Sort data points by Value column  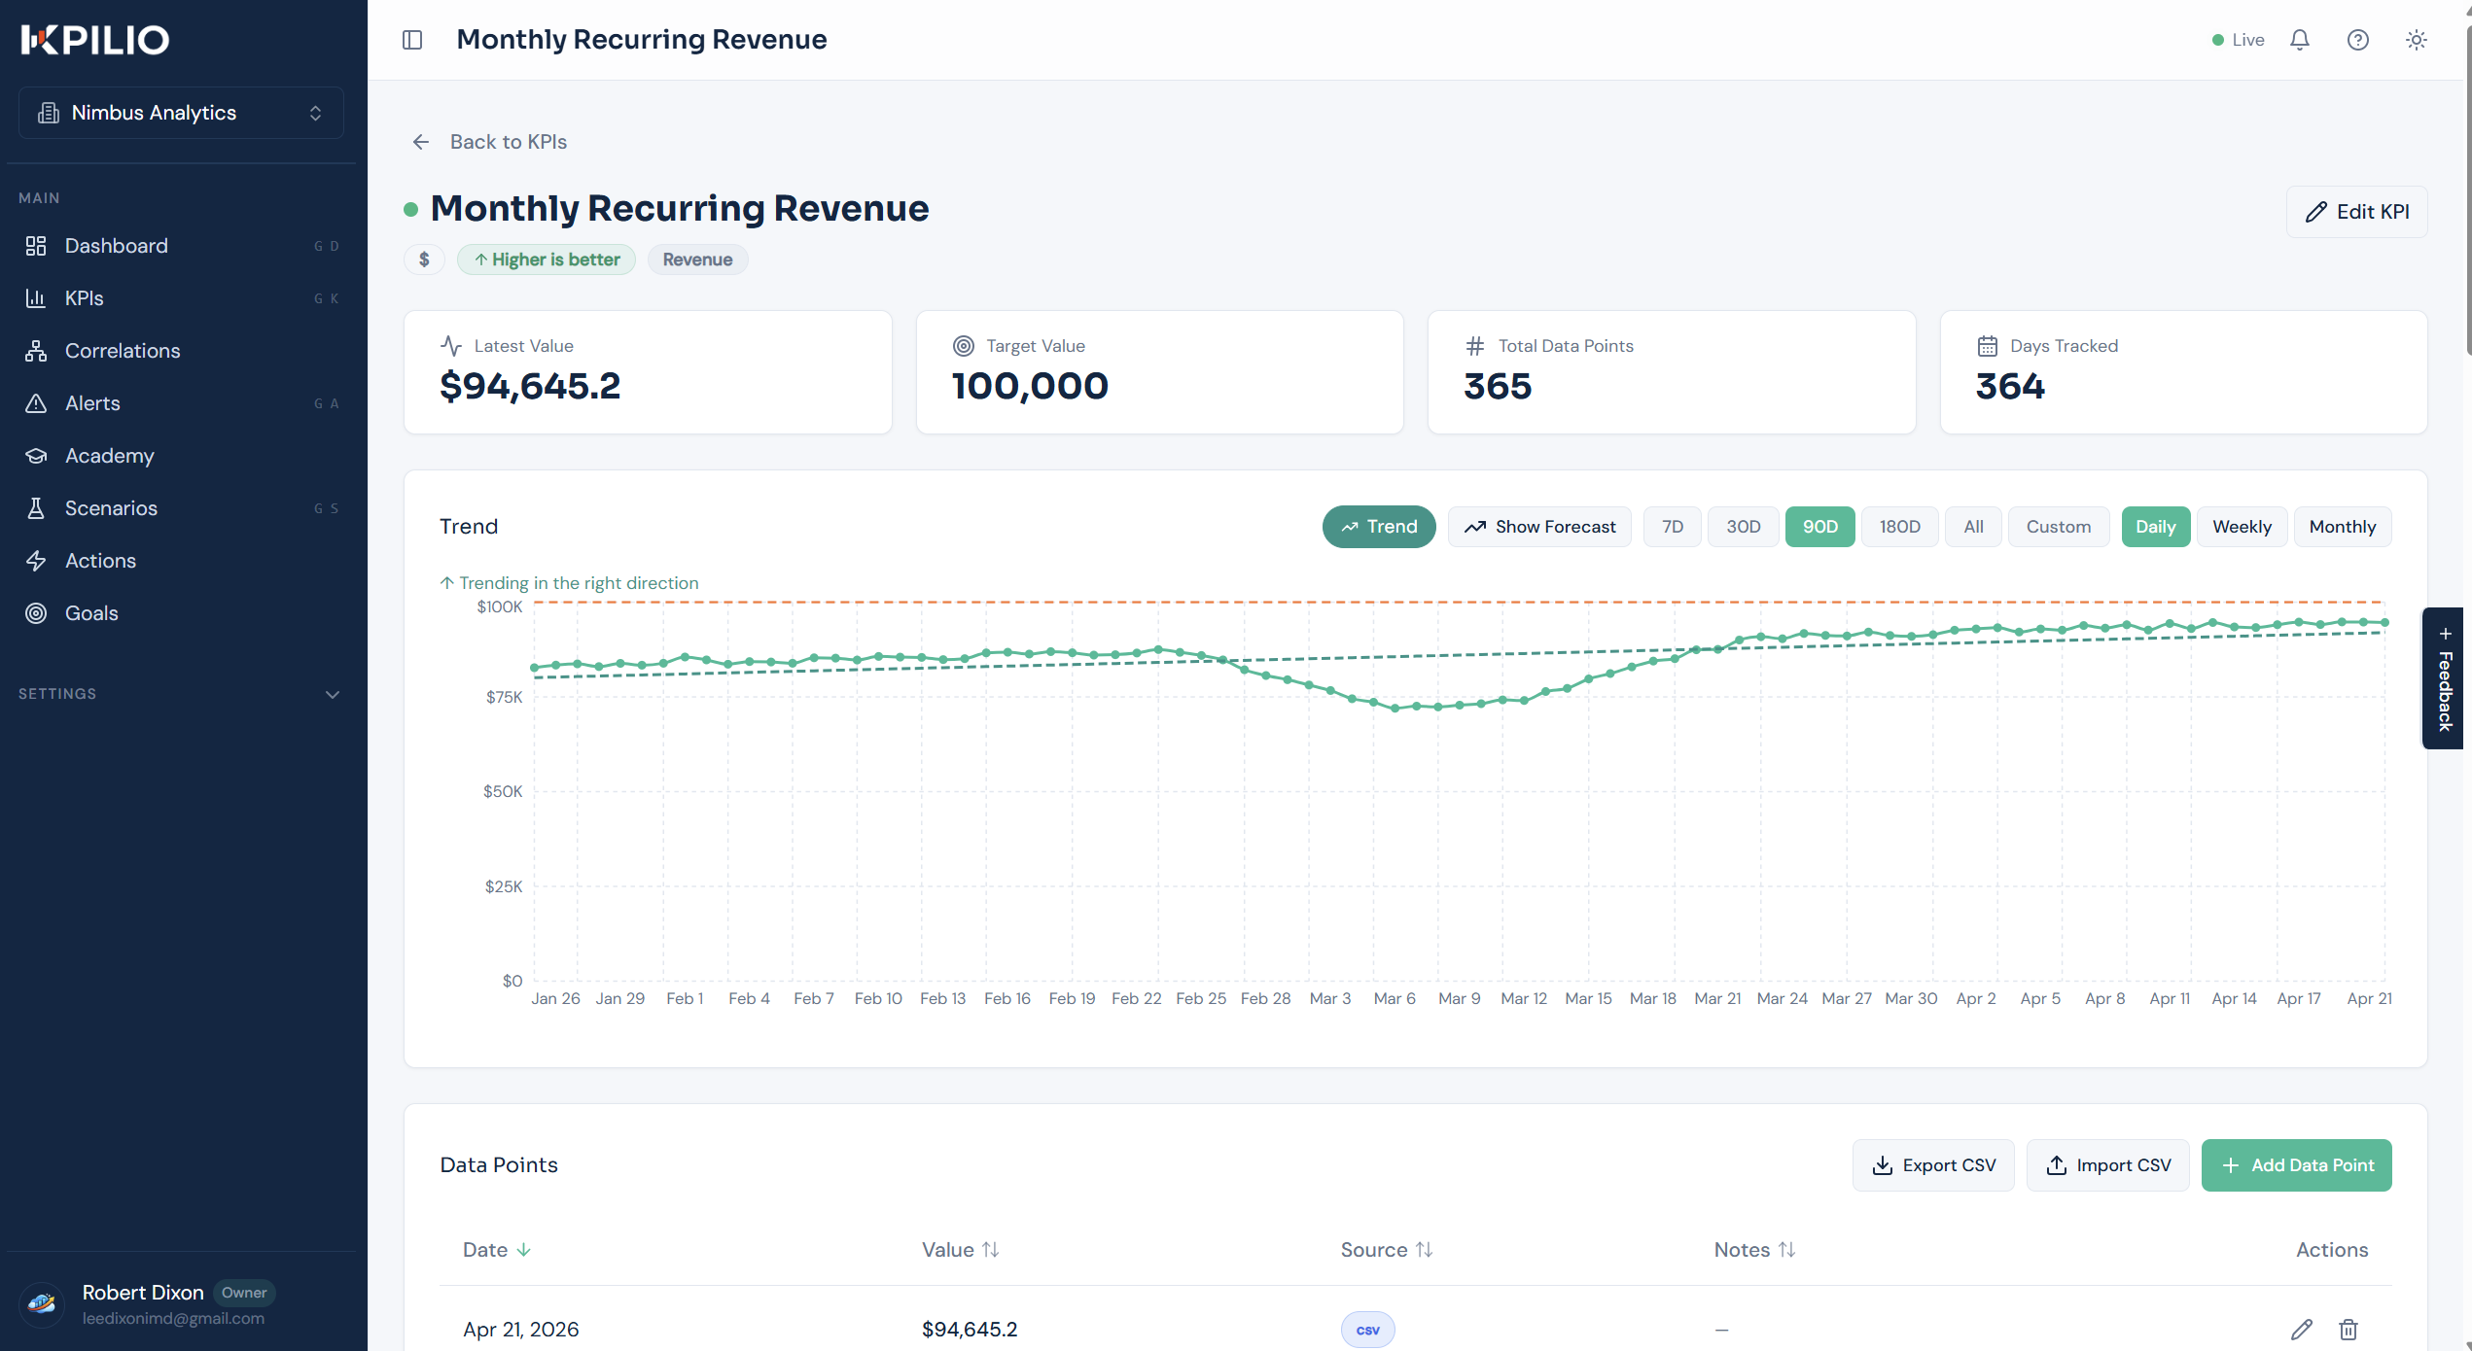(960, 1250)
